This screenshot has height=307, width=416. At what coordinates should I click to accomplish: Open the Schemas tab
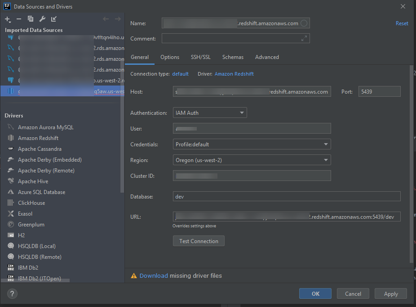(233, 57)
